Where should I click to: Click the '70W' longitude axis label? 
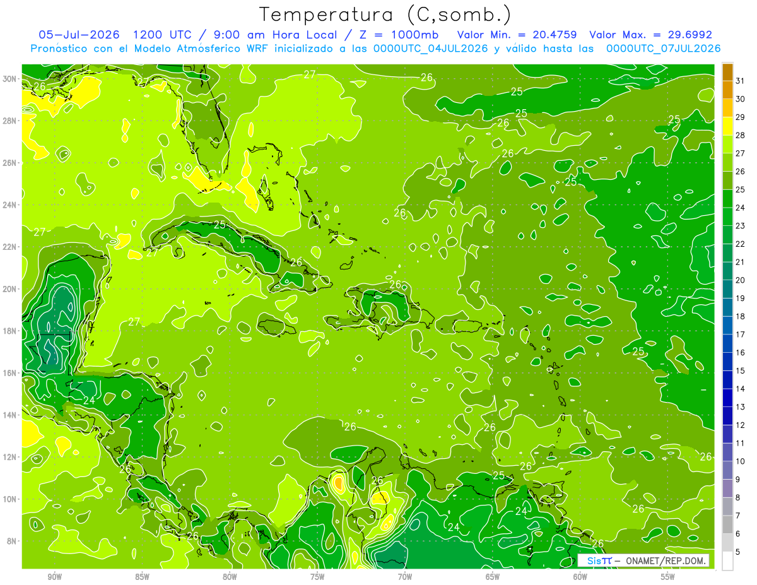point(405,577)
